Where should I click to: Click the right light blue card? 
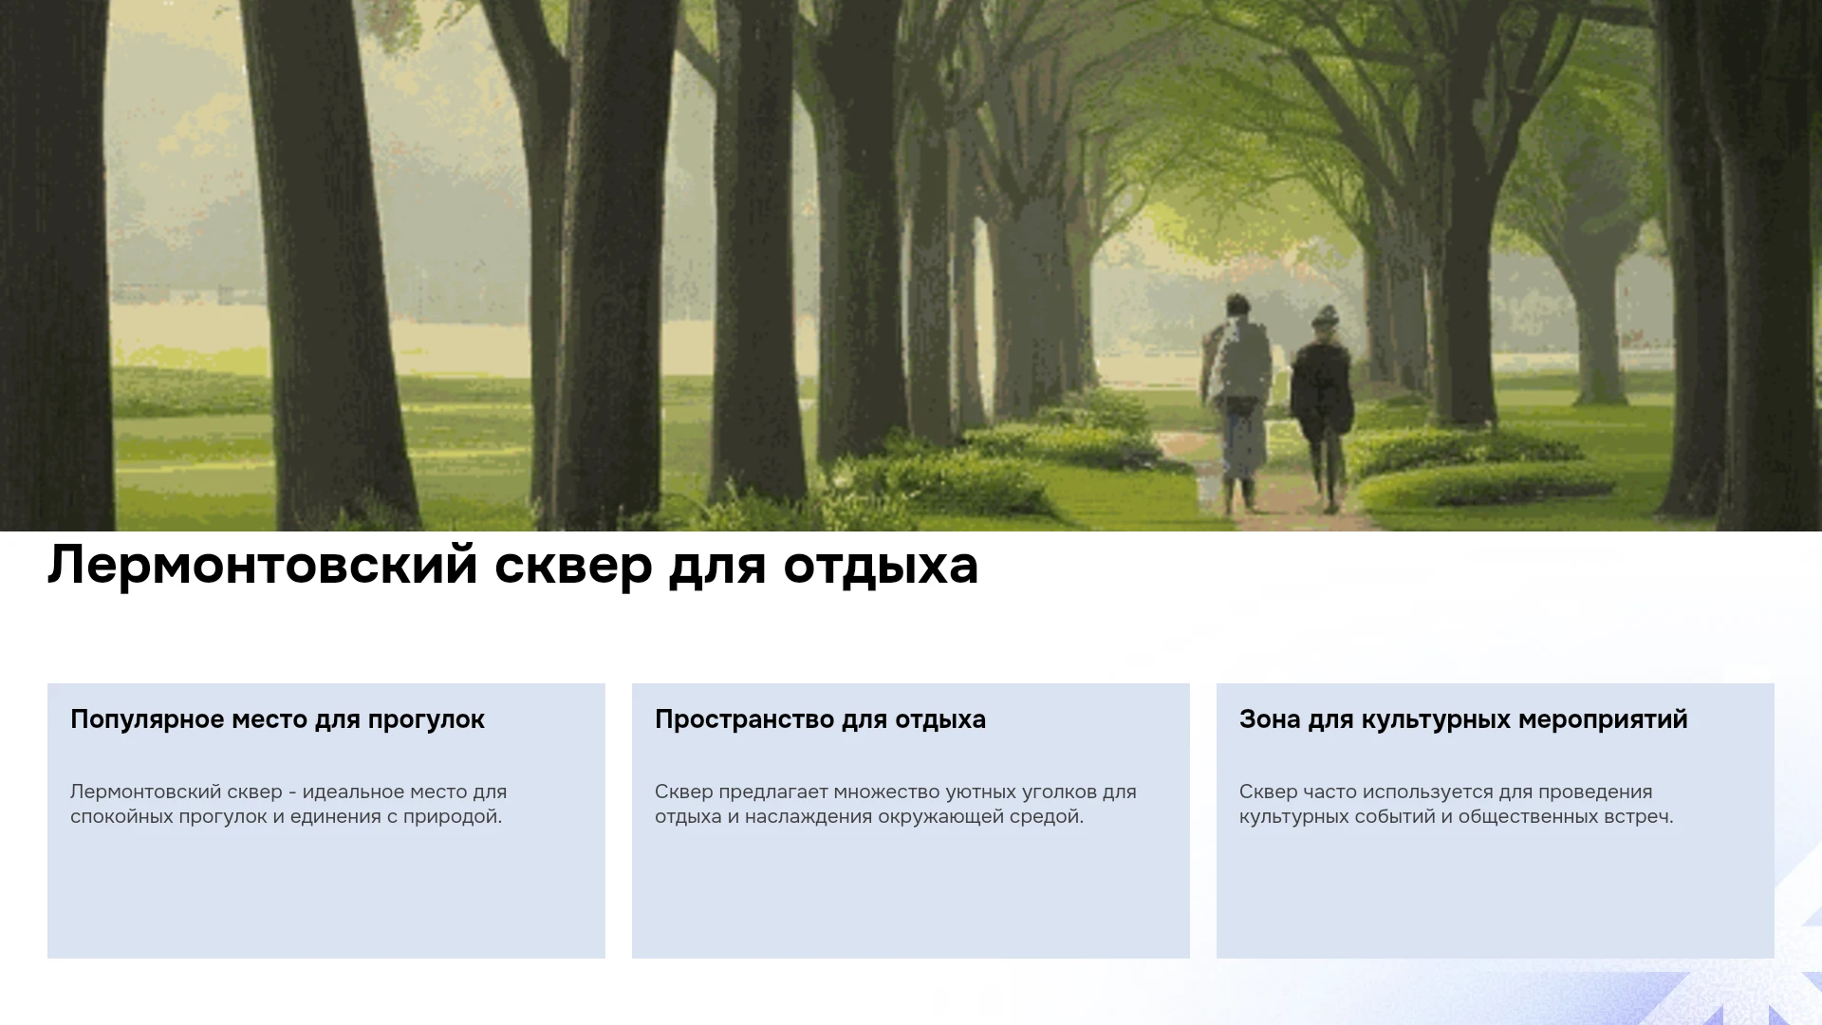1496,821
